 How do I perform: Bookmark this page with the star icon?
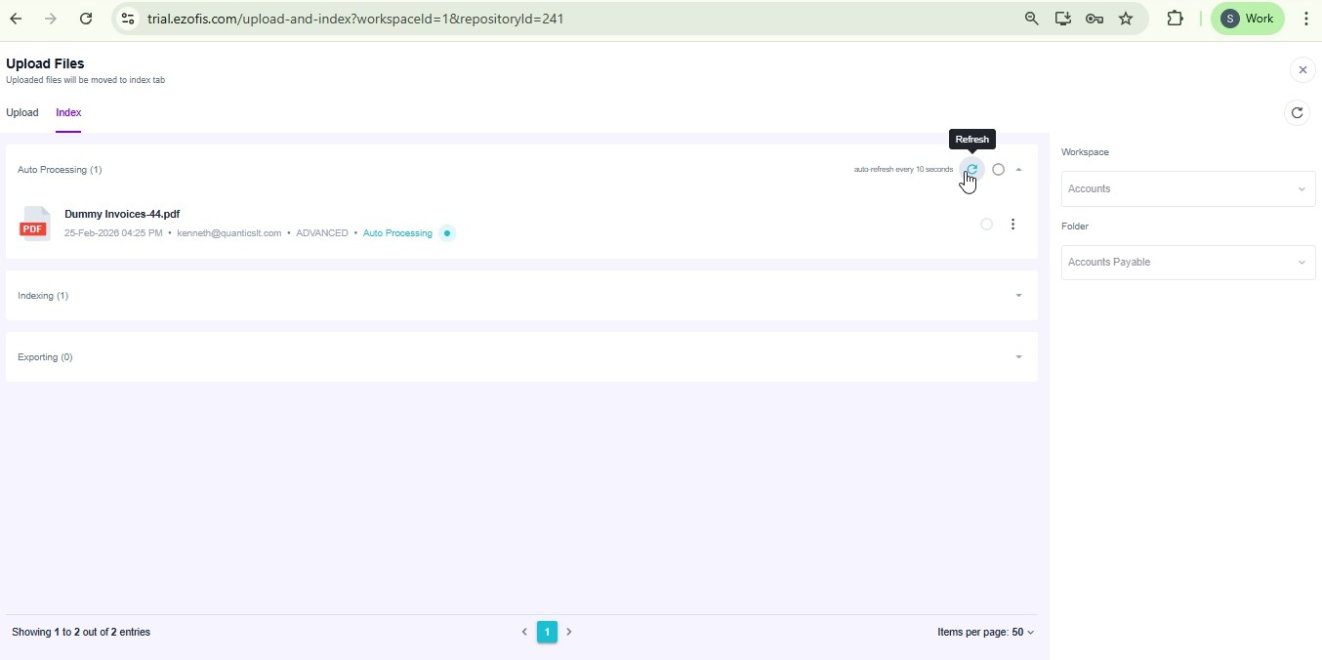click(x=1126, y=19)
